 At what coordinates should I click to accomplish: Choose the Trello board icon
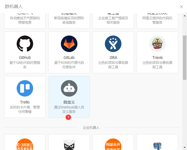click(25, 88)
